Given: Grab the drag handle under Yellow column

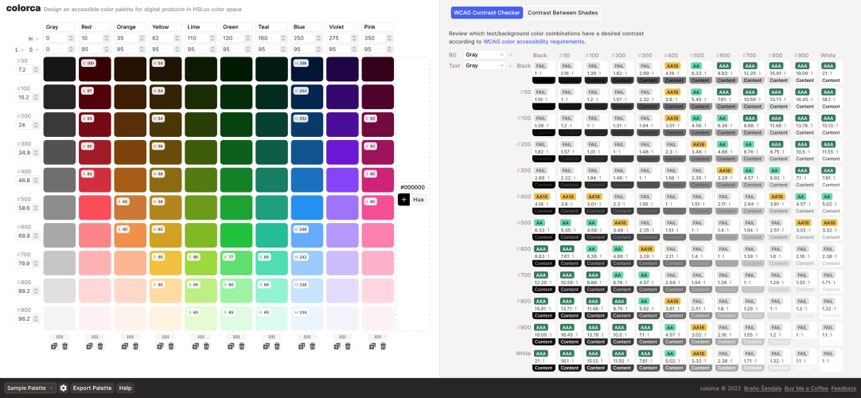Looking at the screenshot, I should (x=166, y=337).
